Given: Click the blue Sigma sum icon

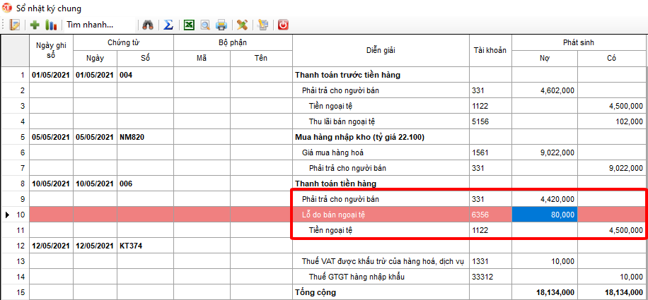Looking at the screenshot, I should 168,25.
